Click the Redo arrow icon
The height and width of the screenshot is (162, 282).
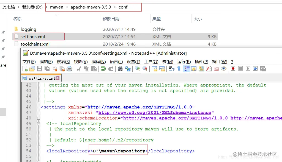click(111, 69)
